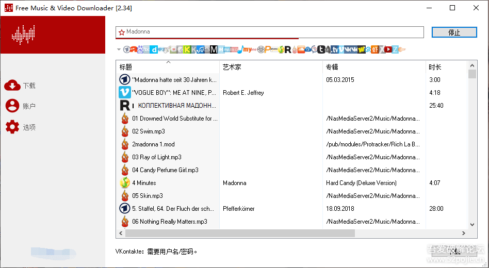Focus the Madonna search field

coord(269,32)
